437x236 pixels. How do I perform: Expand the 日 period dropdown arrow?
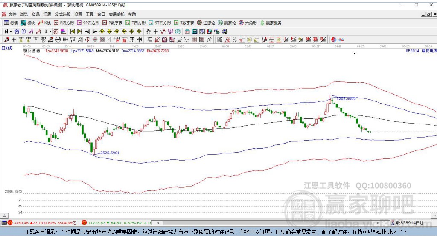(11, 32)
